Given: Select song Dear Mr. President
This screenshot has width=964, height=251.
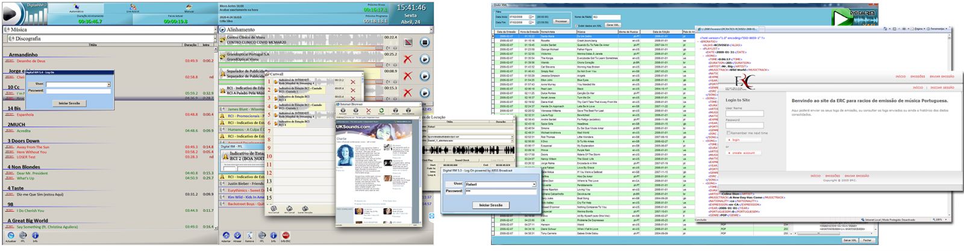Looking at the screenshot, I should pos(32,173).
